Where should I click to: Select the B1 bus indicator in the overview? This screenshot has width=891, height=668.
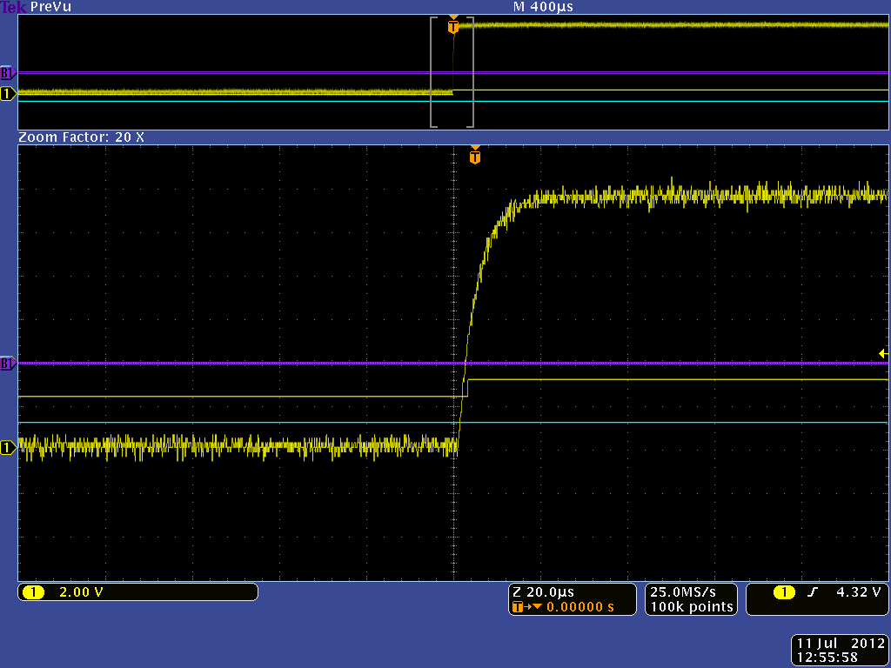pyautogui.click(x=7, y=73)
